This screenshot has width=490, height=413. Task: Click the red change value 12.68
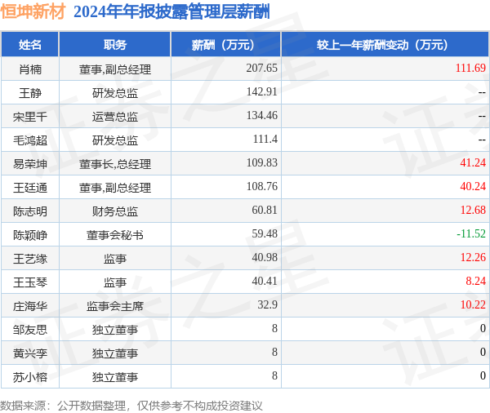[x=473, y=210]
